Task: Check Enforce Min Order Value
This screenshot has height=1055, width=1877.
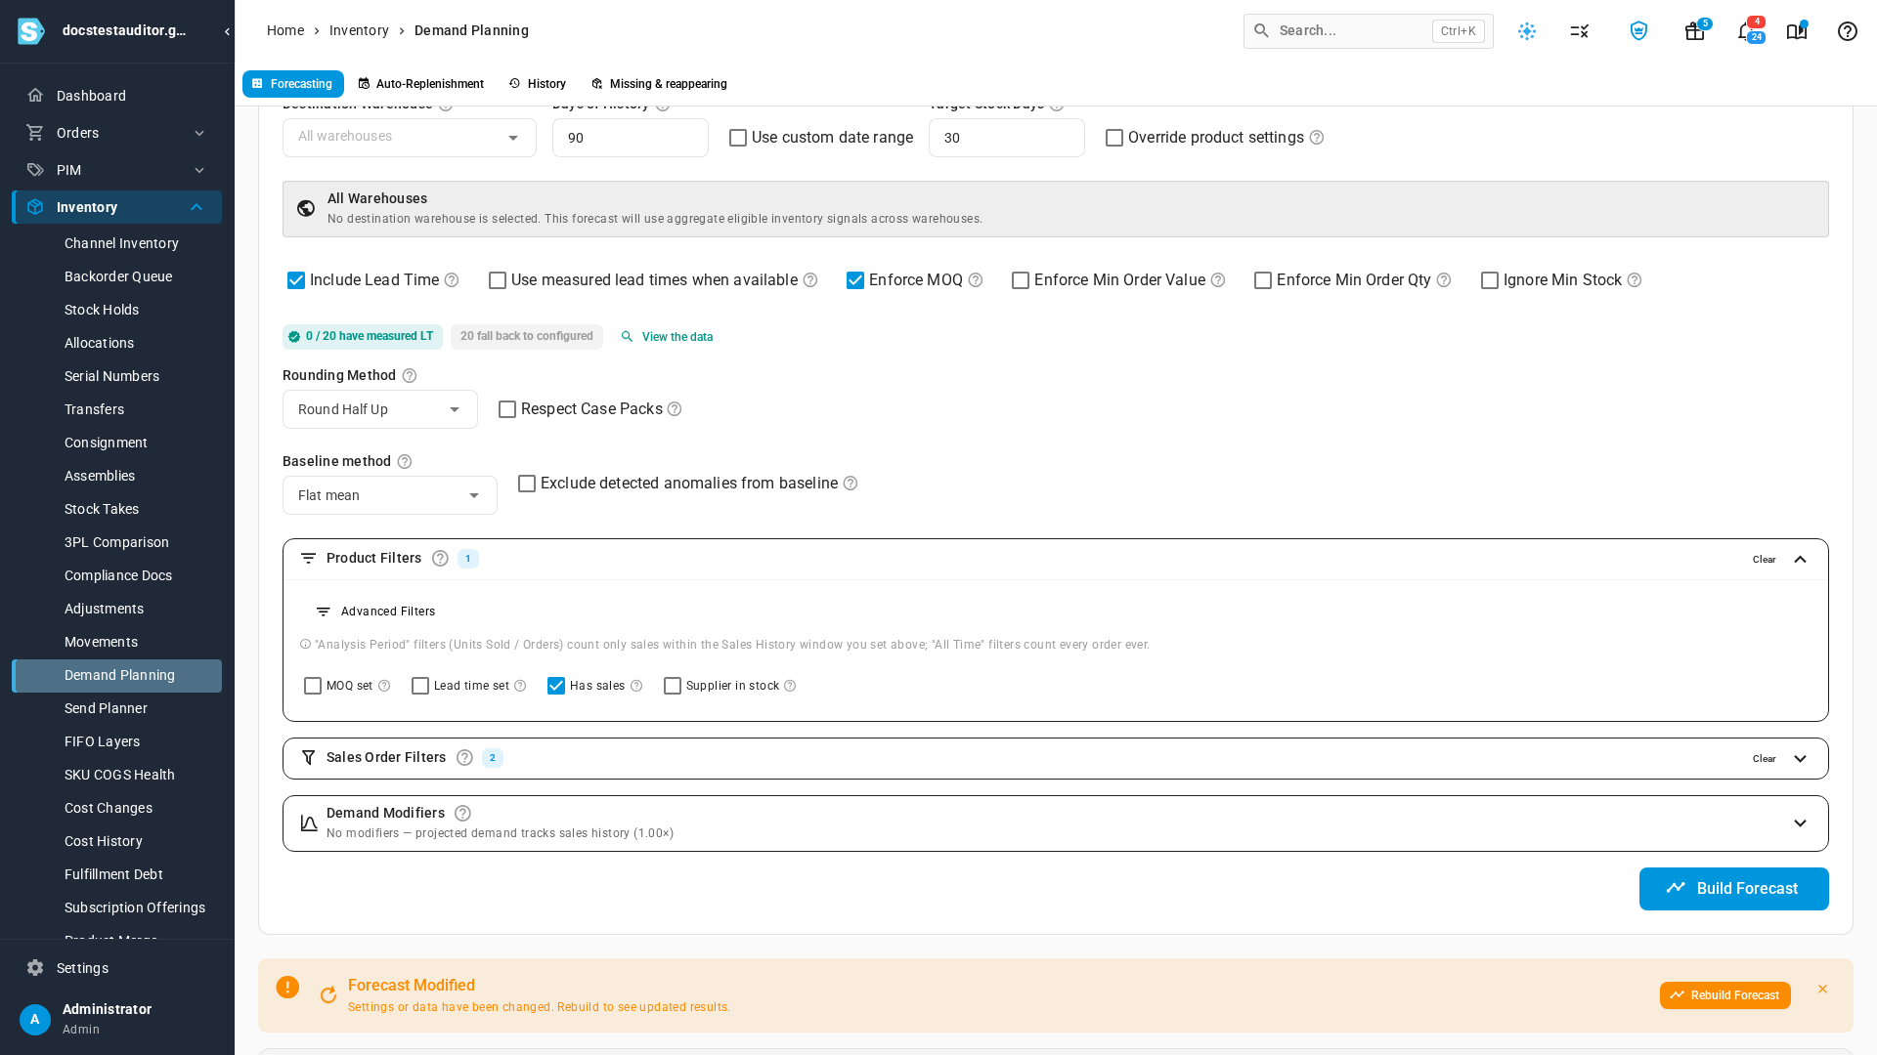Action: pos(1021,280)
